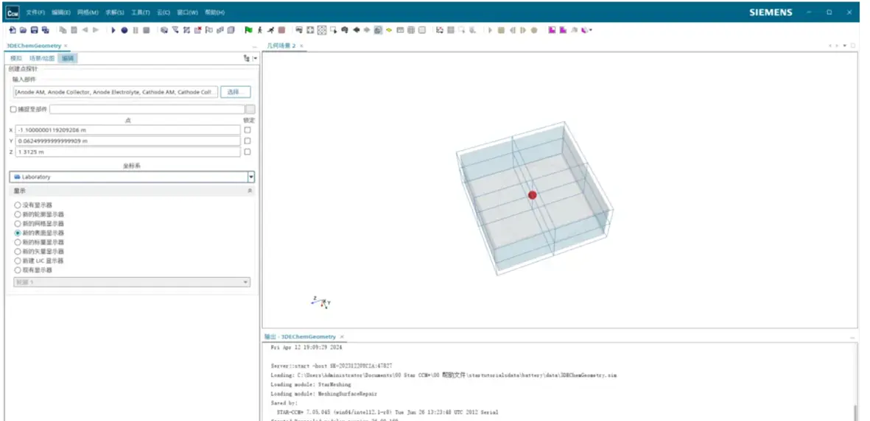Viewport: 870px width, 421px height.
Task: Select the 没有显示器 radio button
Action: pos(18,205)
